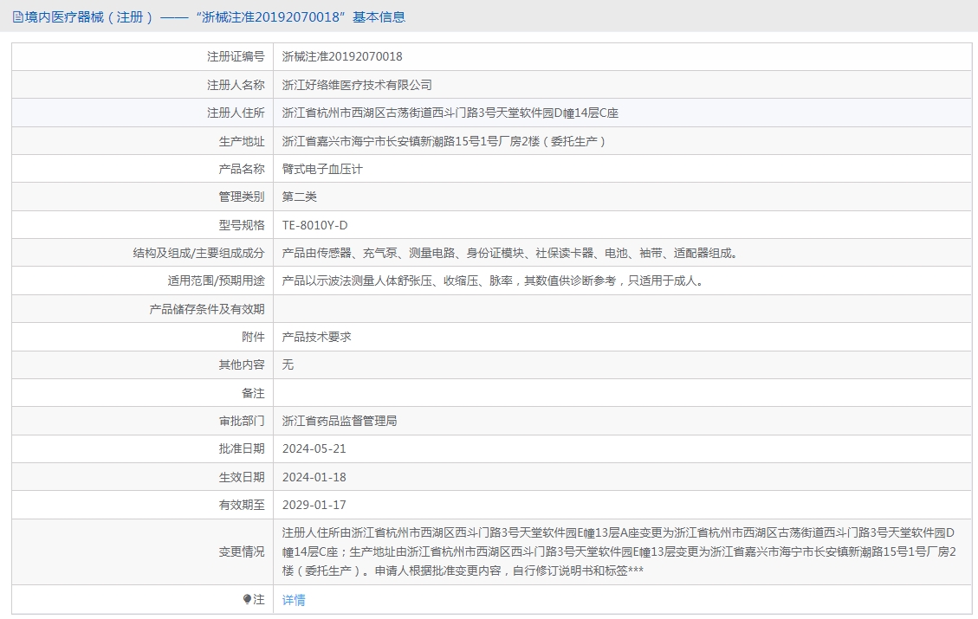Click the 变更情况 change description paragraph
The height and width of the screenshot is (619, 978).
[619, 551]
